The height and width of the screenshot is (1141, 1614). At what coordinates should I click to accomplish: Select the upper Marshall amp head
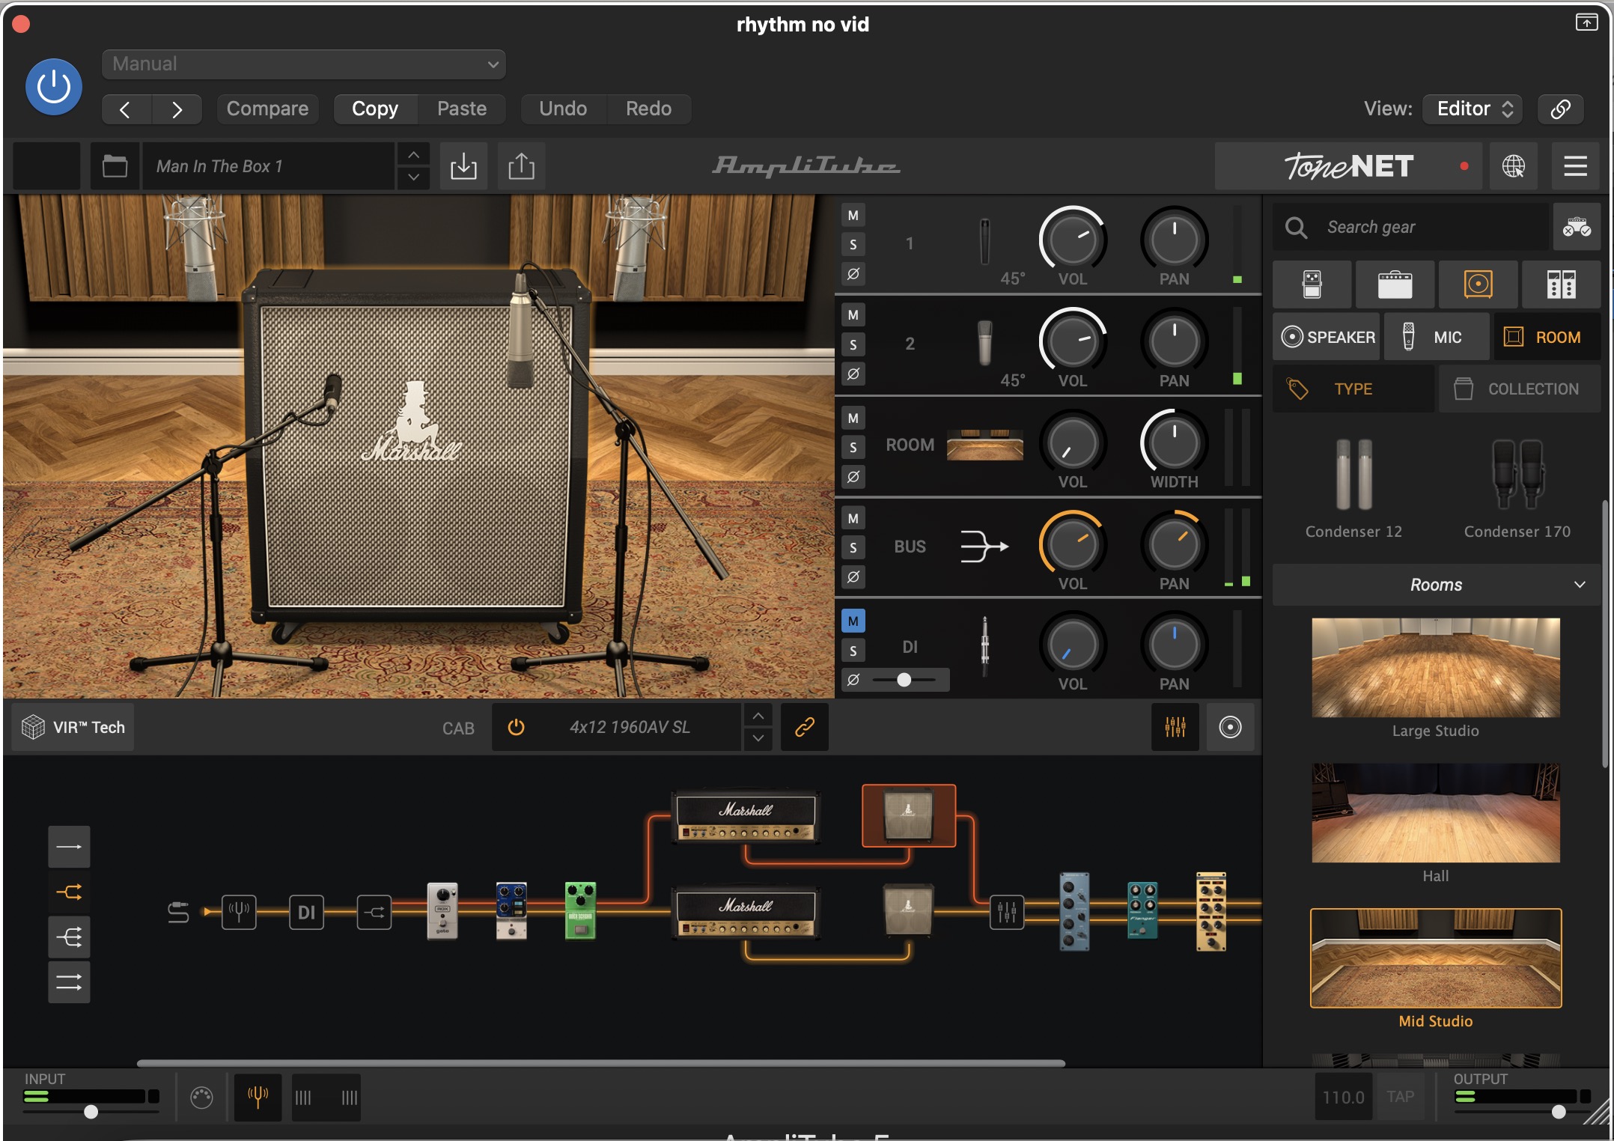pos(746,817)
